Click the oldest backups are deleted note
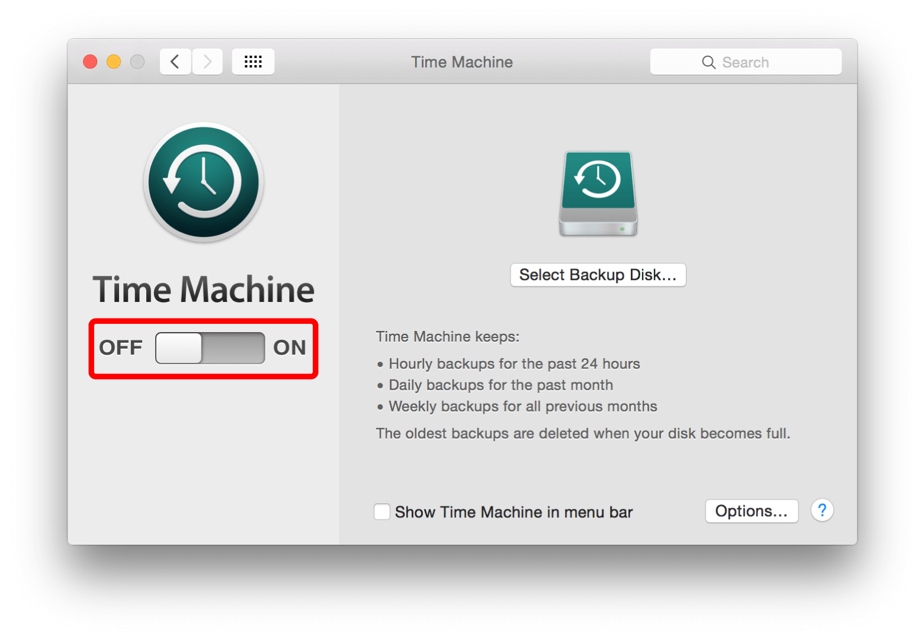The image size is (924, 640). [x=583, y=433]
